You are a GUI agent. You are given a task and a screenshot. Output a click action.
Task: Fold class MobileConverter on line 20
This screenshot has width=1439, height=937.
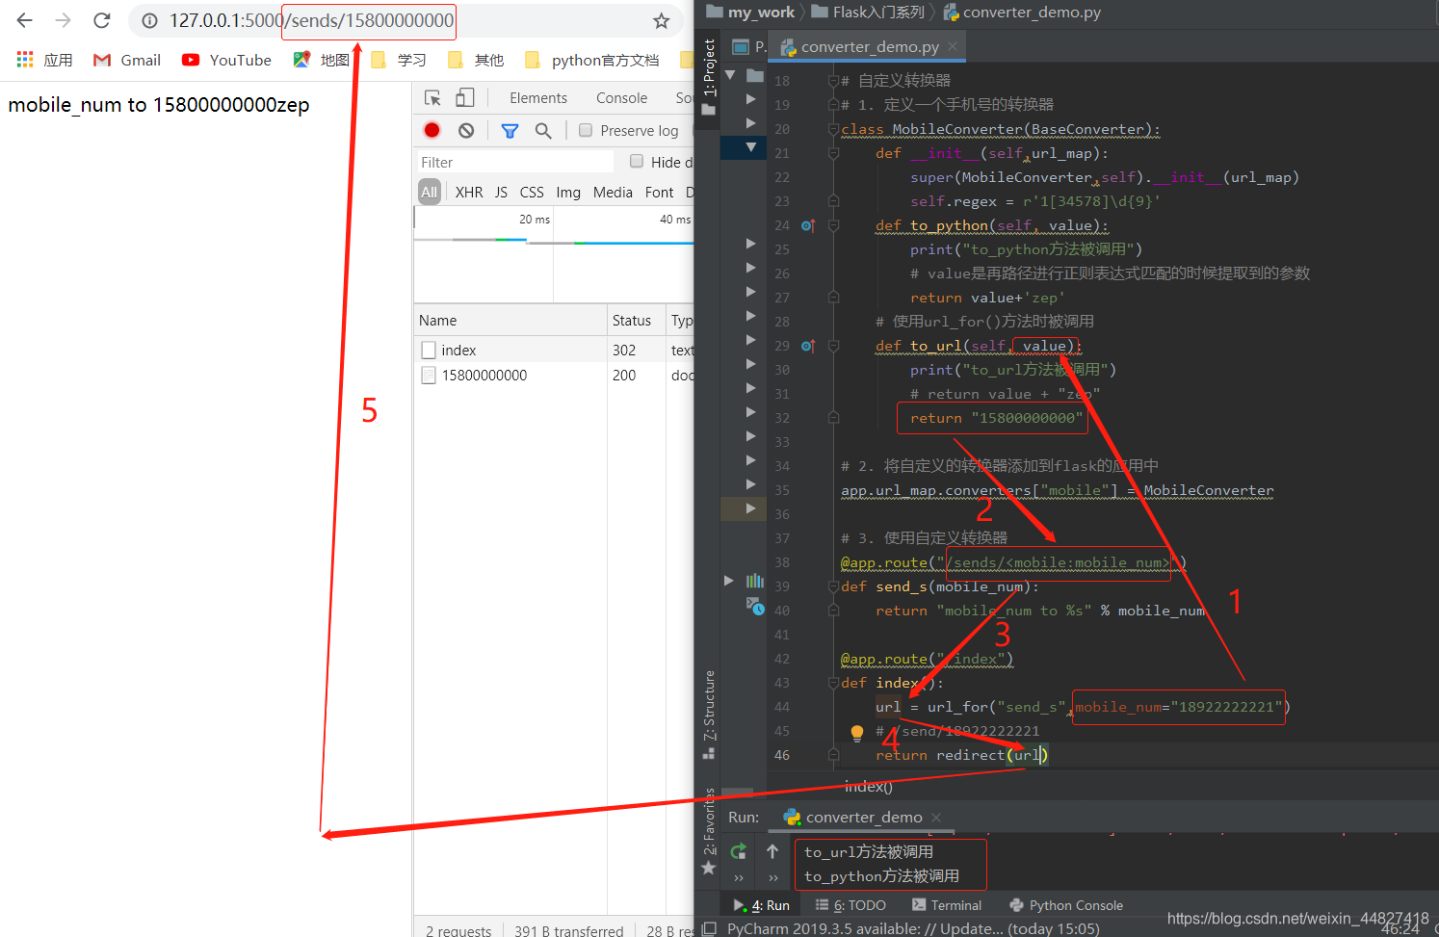point(833,128)
